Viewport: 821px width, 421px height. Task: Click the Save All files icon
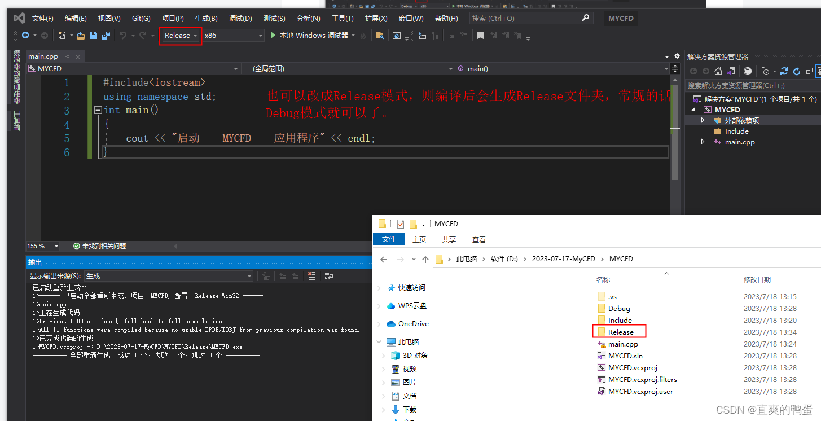click(106, 35)
